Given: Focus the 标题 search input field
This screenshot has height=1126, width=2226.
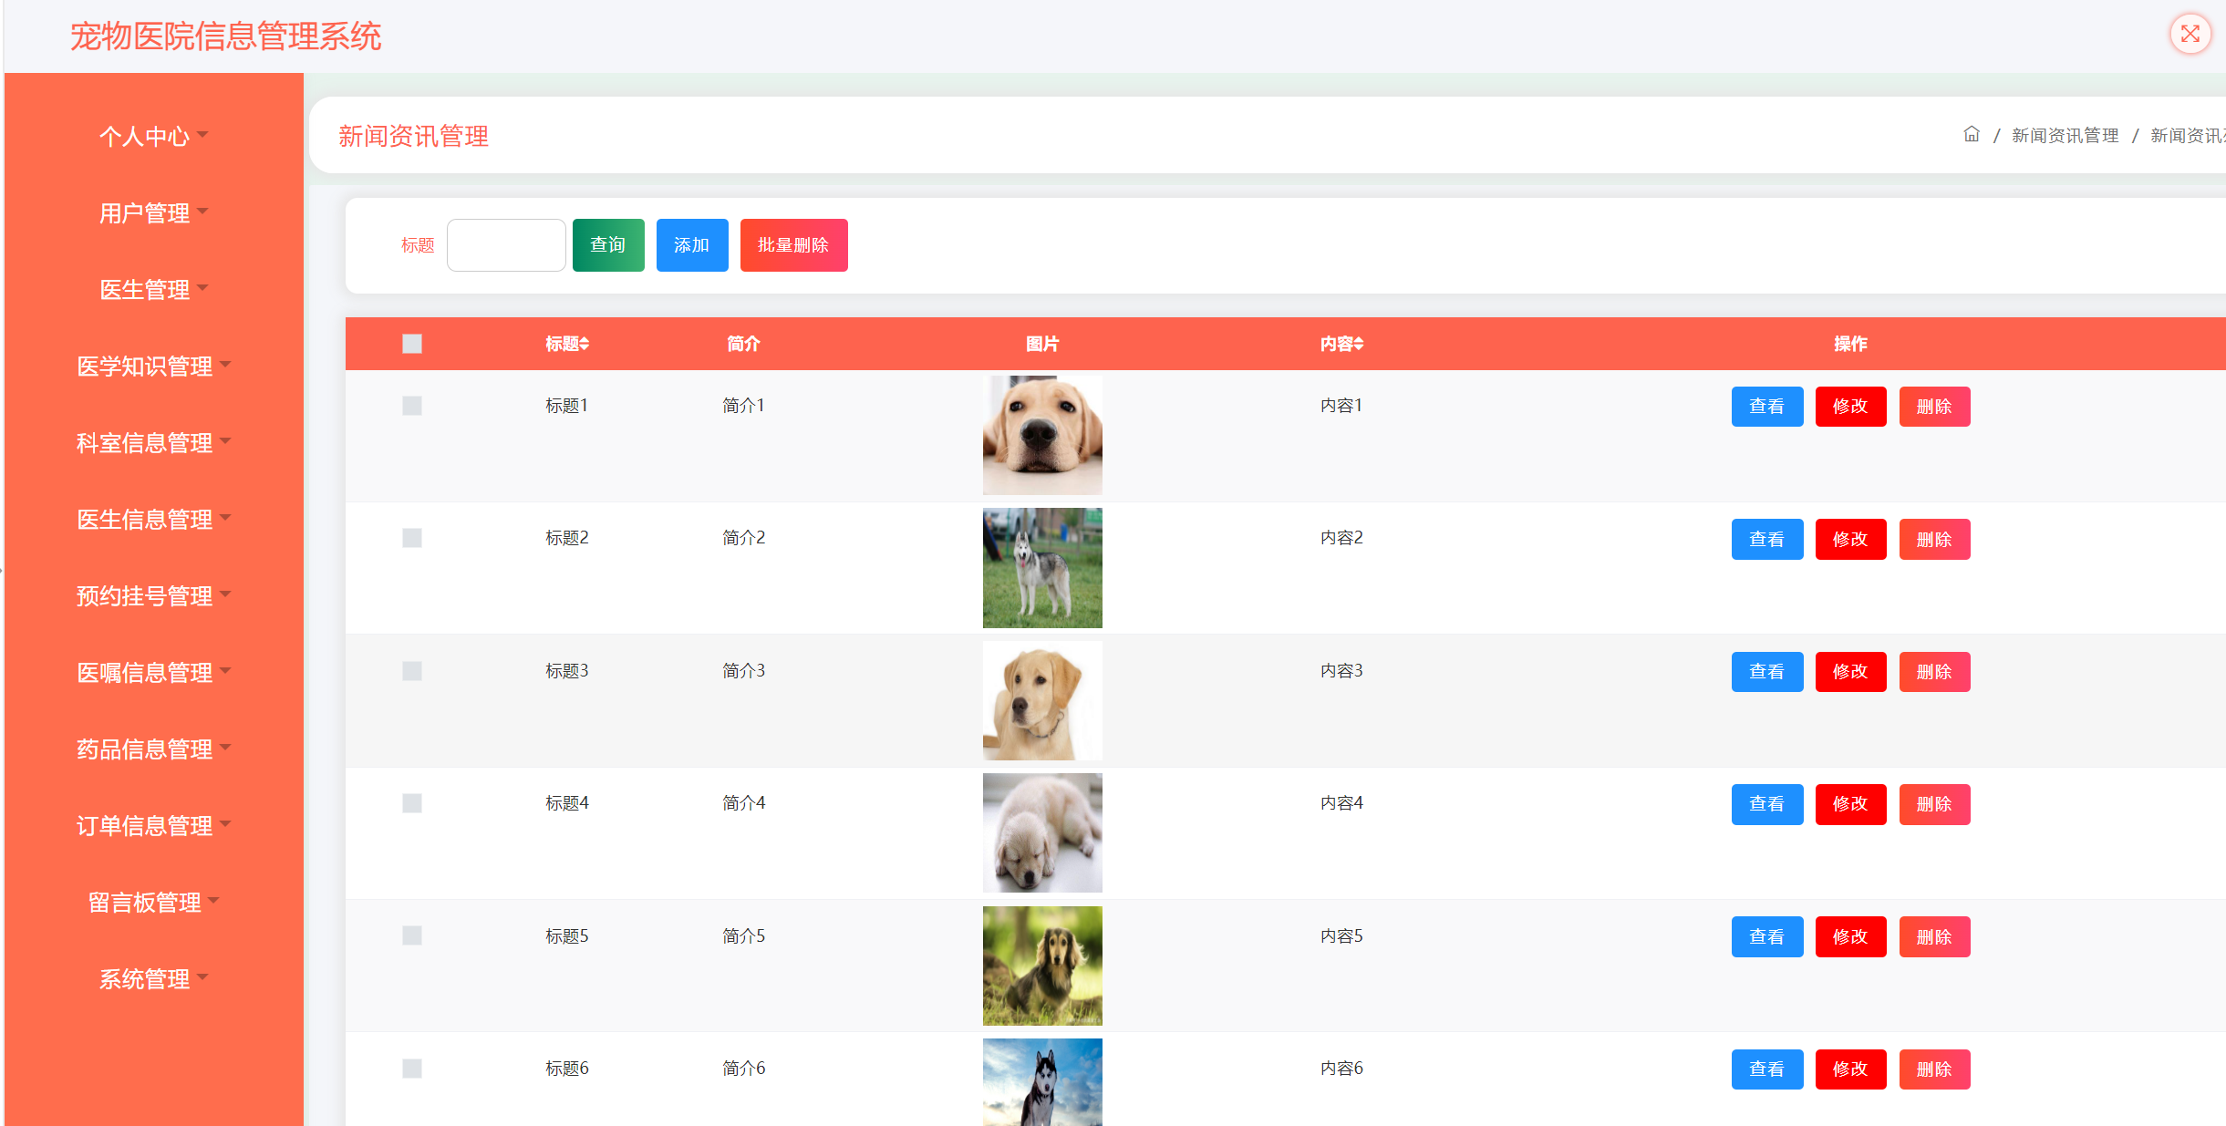Looking at the screenshot, I should click(506, 245).
